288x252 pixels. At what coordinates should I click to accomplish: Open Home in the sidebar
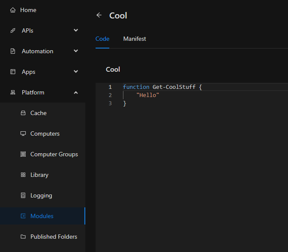click(28, 10)
